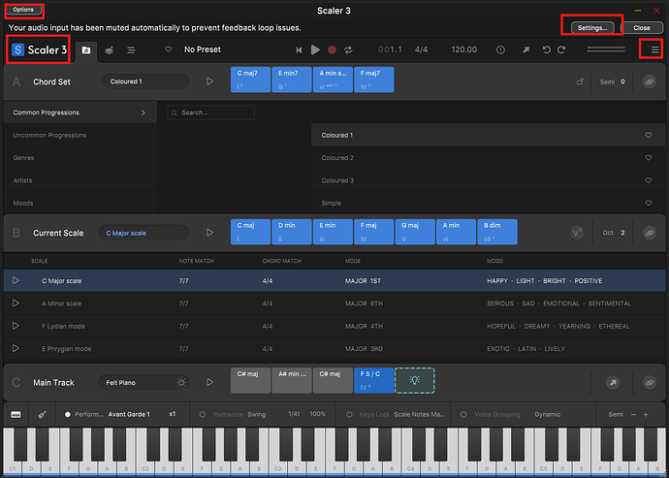Viewport: 669px width, 478px height.
Task: Click the output level meter
Action: point(606,49)
